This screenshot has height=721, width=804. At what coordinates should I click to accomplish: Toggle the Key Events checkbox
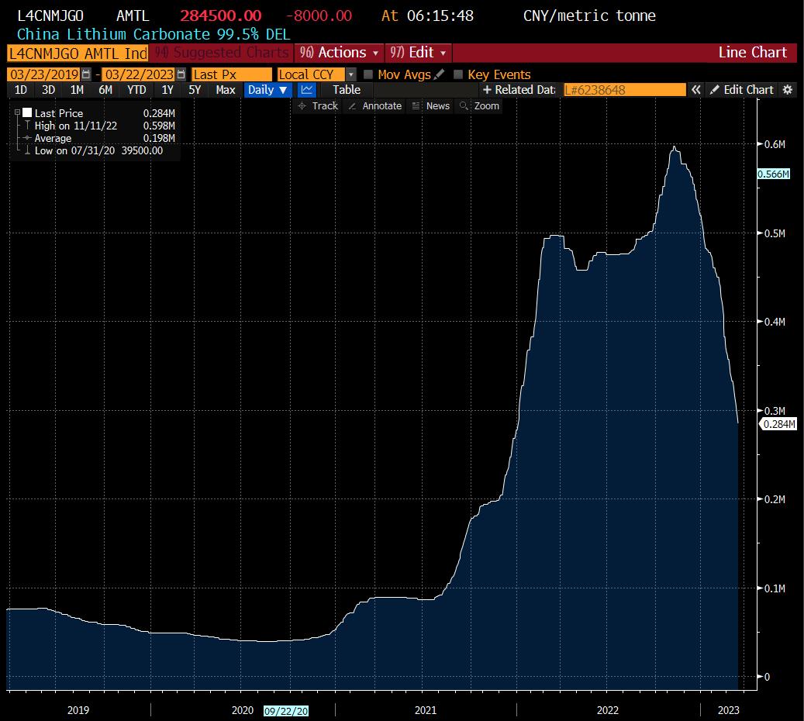coord(458,74)
